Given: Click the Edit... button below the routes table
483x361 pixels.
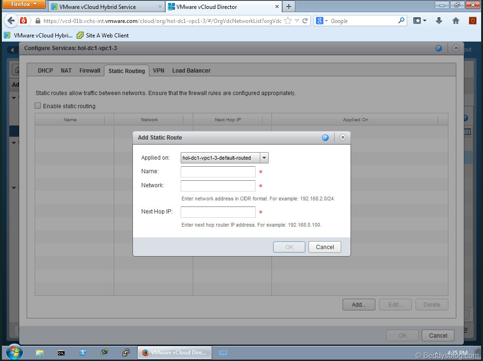Looking at the screenshot, I should [x=395, y=305].
